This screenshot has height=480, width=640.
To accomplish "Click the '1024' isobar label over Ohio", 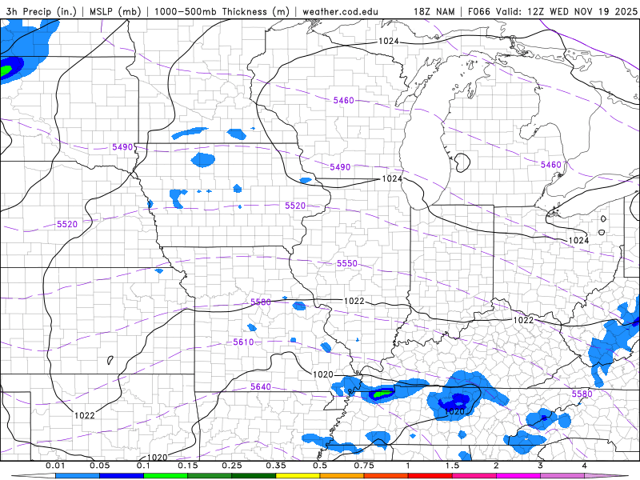I will (578, 241).
